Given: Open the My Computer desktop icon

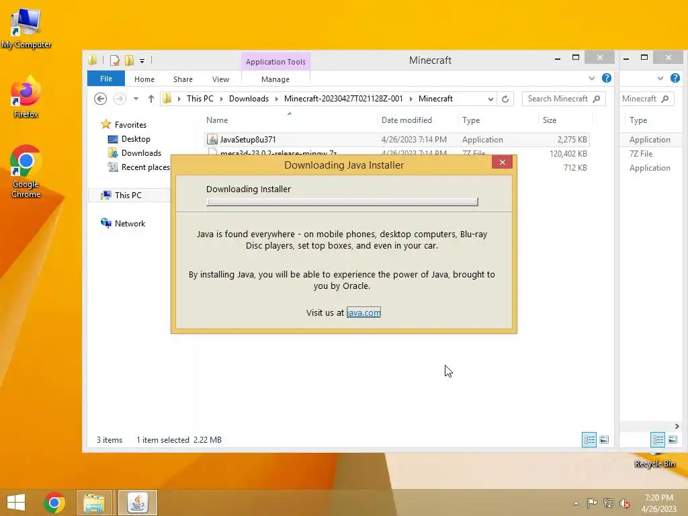Looking at the screenshot, I should (26, 28).
